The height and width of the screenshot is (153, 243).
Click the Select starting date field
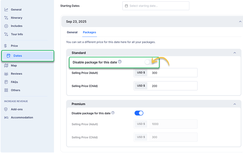pos(156,6)
